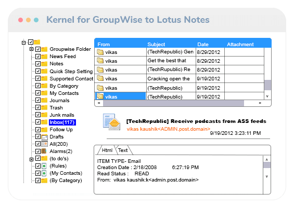The image size is (294, 208).
Task: Uncheck the Groupwise Folder checkbox
Action: click(x=38, y=49)
